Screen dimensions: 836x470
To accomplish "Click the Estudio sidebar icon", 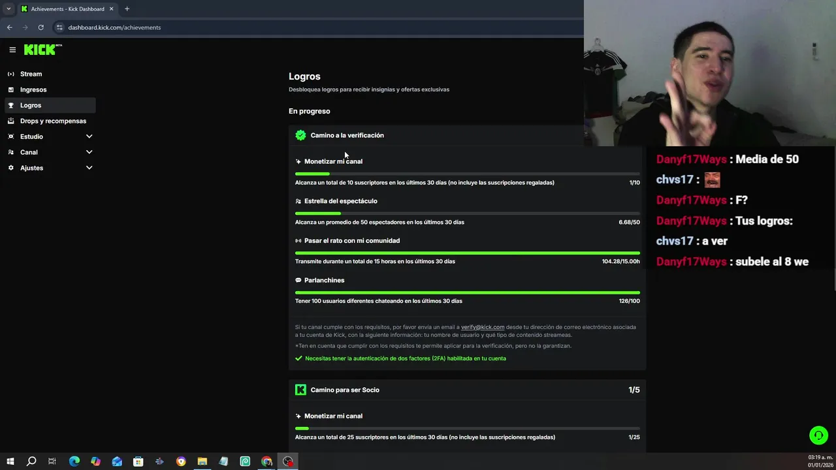I will (10, 136).
